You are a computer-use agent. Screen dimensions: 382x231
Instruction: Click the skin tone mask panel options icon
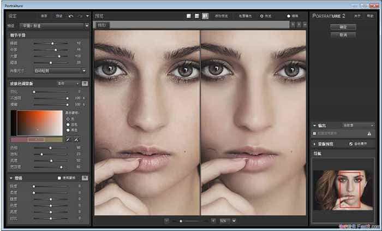(x=85, y=84)
